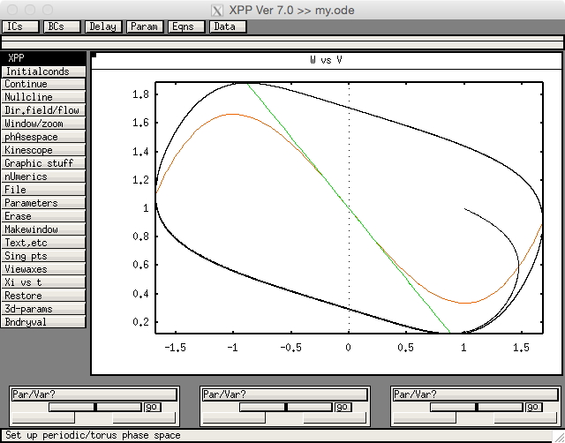Open the ICs window button
Screen dimensions: 565x443
point(20,26)
